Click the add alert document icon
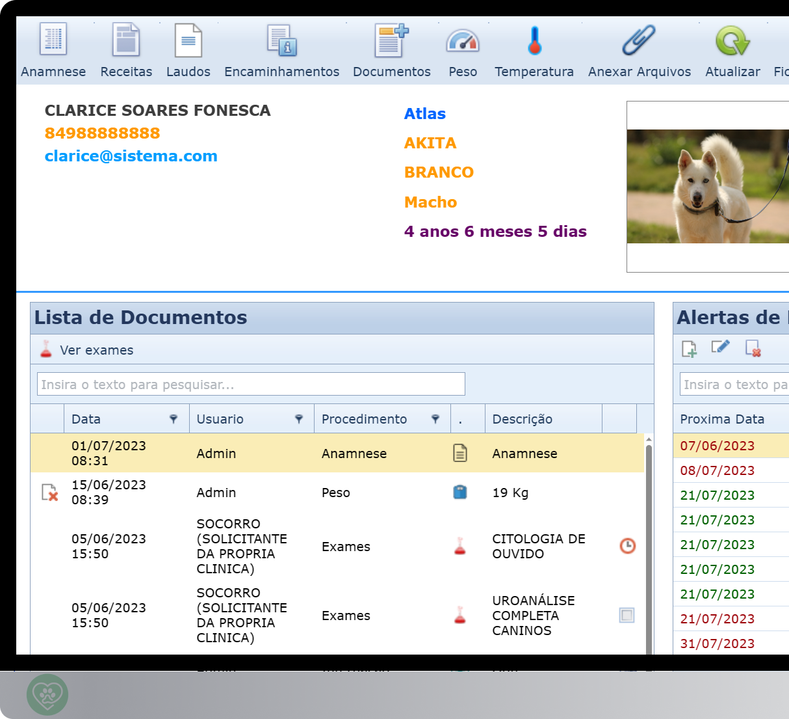 690,347
